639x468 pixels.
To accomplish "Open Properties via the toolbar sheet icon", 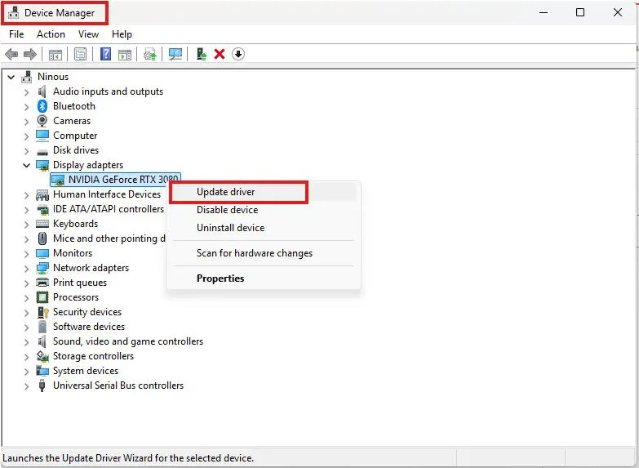I will [x=80, y=54].
